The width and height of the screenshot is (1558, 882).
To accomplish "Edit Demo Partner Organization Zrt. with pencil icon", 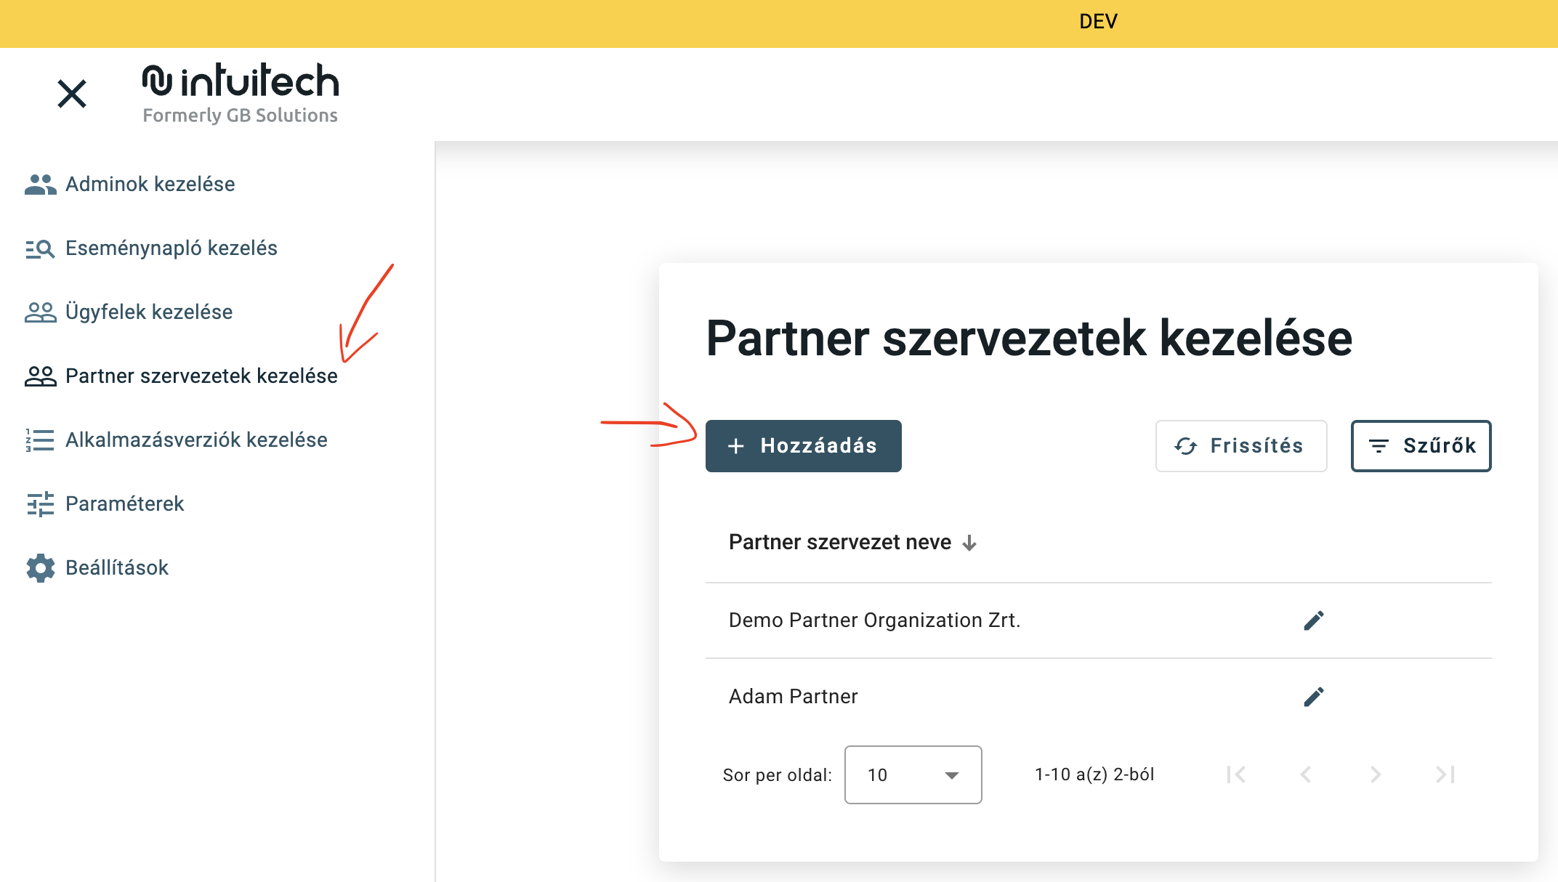I will (1314, 620).
